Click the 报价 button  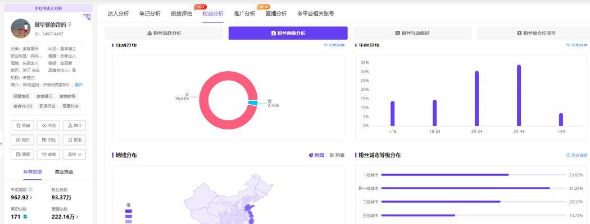point(22,140)
